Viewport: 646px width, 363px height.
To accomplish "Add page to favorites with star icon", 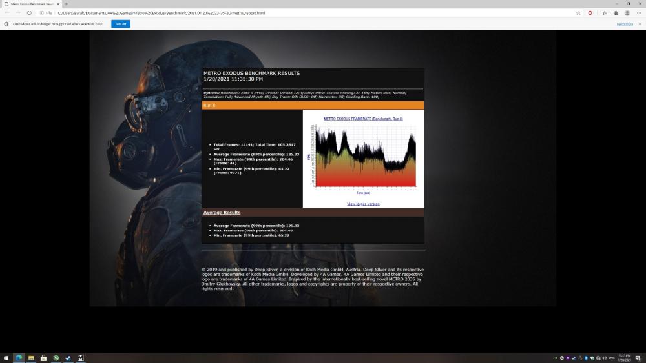I will point(578,13).
